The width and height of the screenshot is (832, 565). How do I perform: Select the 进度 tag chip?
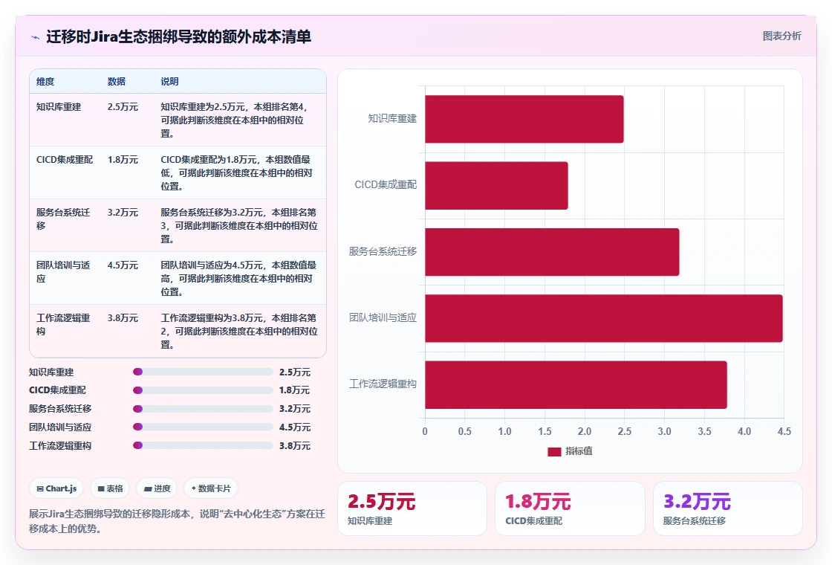(x=157, y=488)
